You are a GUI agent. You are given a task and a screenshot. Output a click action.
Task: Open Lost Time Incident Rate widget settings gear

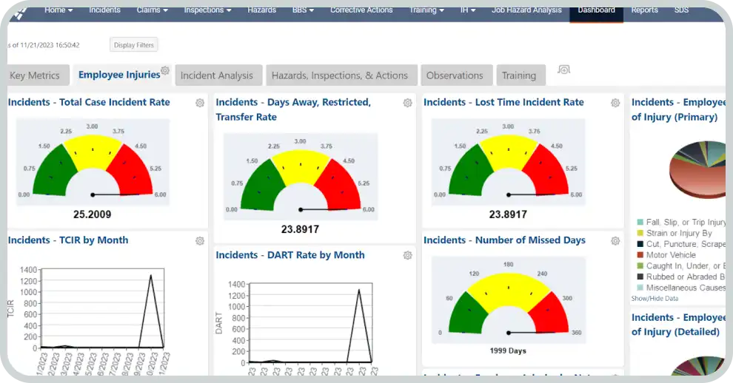[615, 103]
